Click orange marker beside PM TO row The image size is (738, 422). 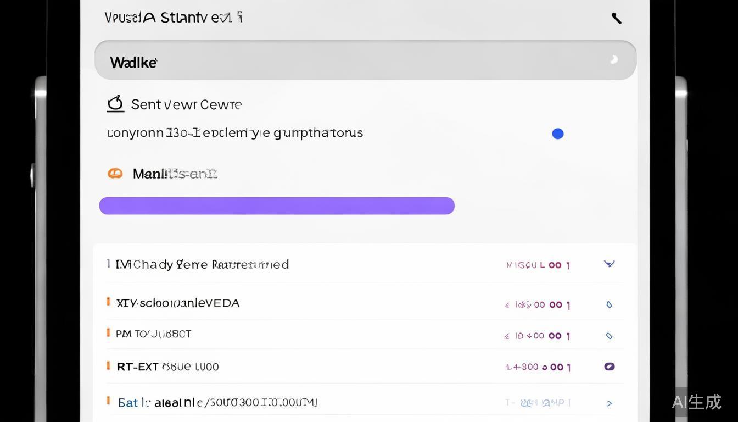point(108,332)
